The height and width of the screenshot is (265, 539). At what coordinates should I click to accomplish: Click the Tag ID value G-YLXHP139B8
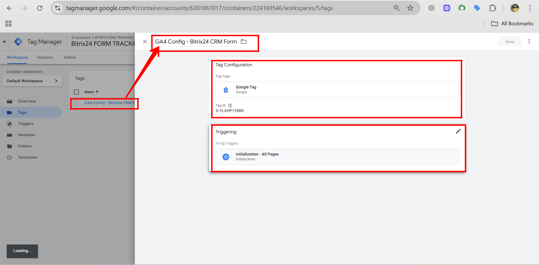(229, 111)
